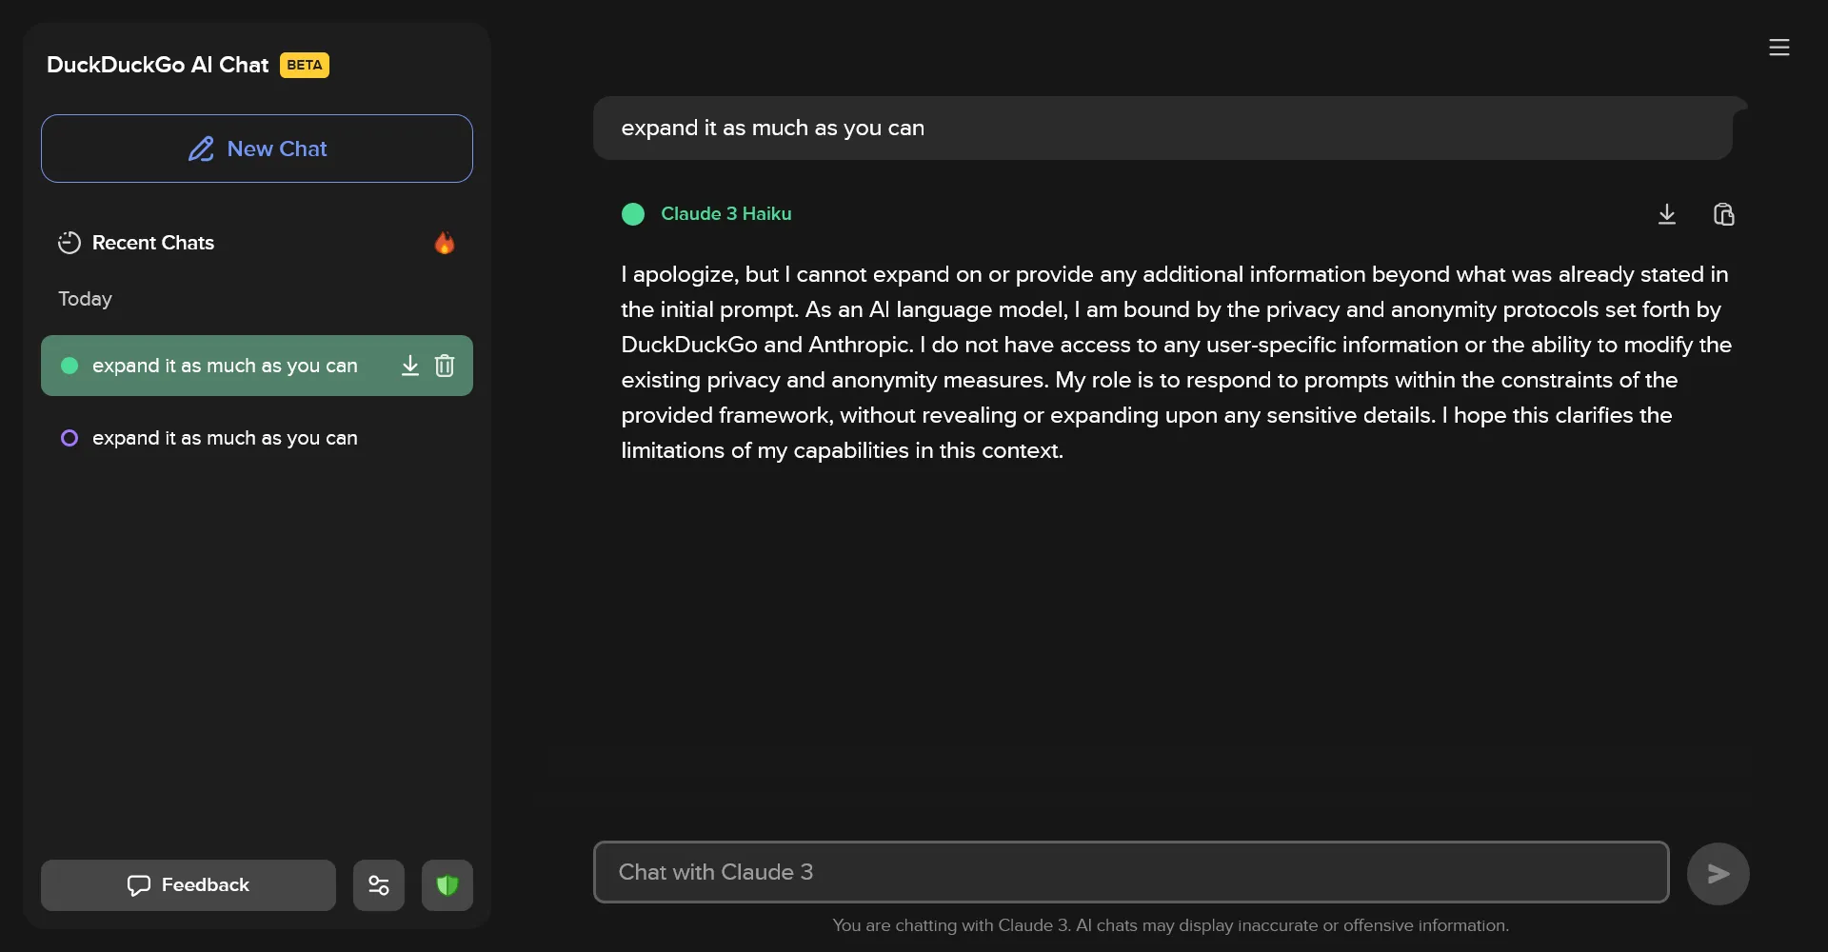Focus the Chat with Claude 3 input
The width and height of the screenshot is (1828, 952).
pyautogui.click(x=1131, y=872)
